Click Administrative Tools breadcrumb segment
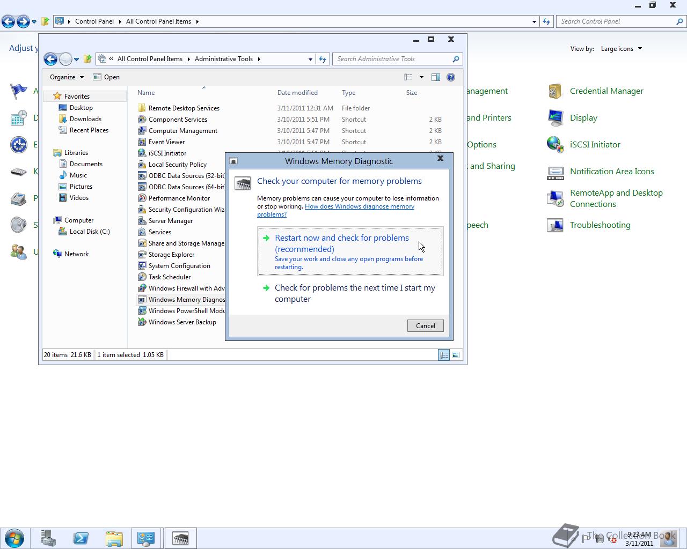Screen dimensions: 687x549 click(x=224, y=59)
